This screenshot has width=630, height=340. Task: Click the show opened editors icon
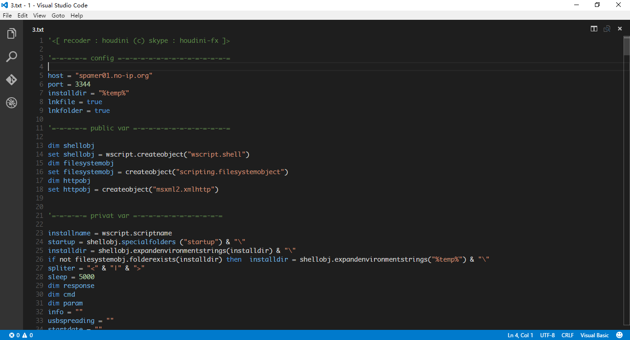pos(607,29)
